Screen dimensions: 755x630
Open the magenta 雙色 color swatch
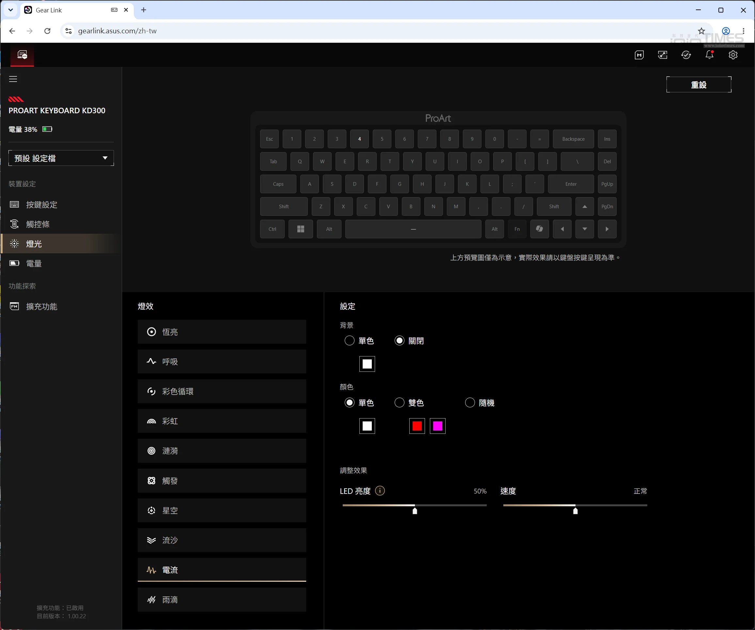[x=437, y=426]
